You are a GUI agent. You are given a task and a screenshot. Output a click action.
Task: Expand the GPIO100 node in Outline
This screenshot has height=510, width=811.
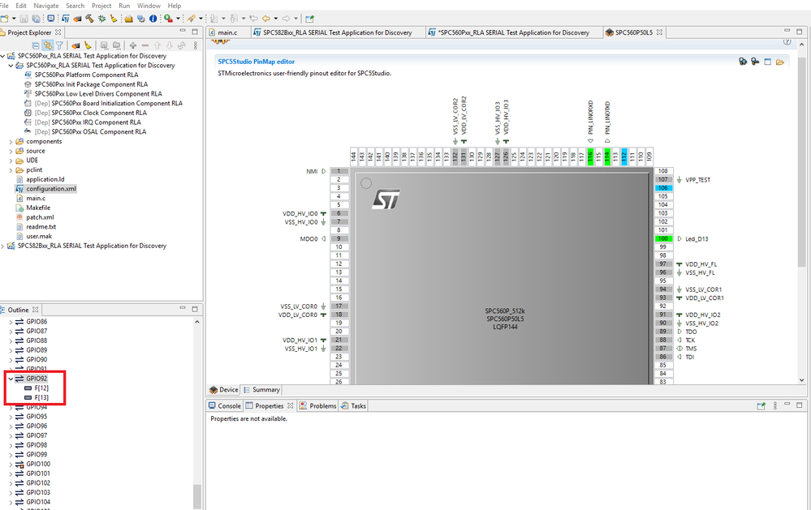[x=11, y=464]
